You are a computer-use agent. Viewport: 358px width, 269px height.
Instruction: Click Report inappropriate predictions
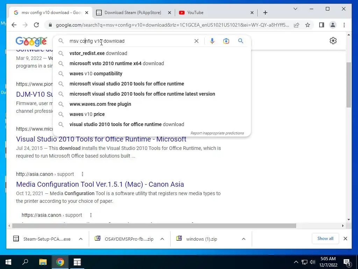[217, 133]
